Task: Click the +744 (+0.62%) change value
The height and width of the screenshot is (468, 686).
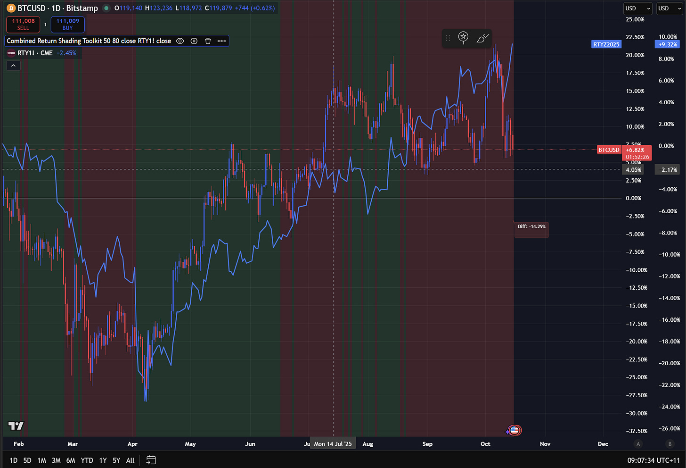Action: pos(255,8)
